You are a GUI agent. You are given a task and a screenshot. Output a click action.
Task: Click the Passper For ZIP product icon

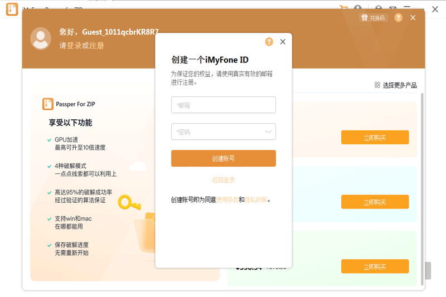(x=48, y=104)
